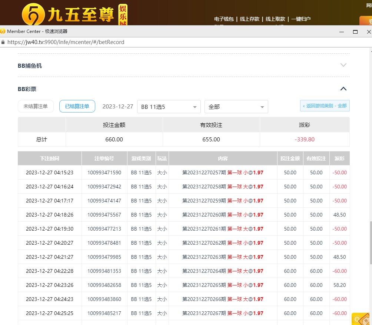The image size is (372, 325).
Task: Click the padlock icon in the address bar
Action: 3,42
